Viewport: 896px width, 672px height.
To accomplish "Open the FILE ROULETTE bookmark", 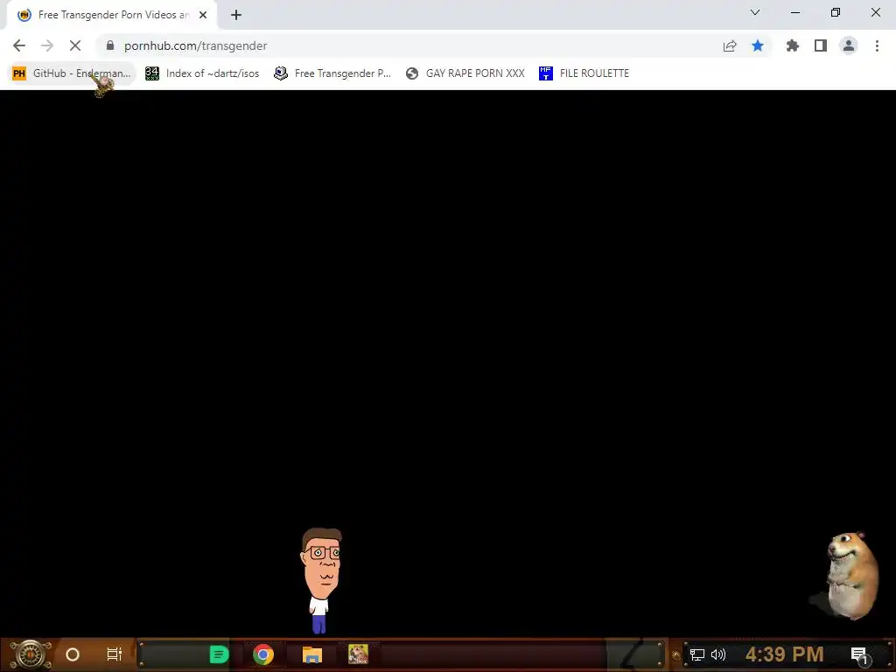I will pos(584,73).
